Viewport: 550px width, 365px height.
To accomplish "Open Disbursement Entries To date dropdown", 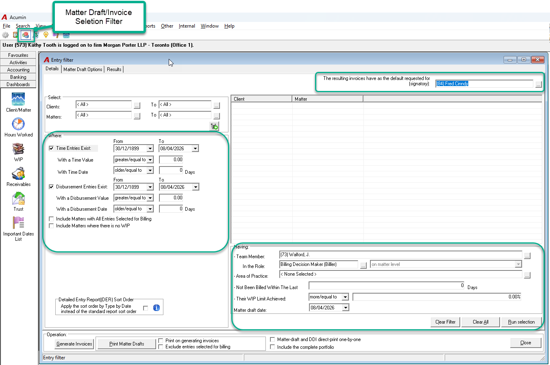I will click(x=196, y=187).
